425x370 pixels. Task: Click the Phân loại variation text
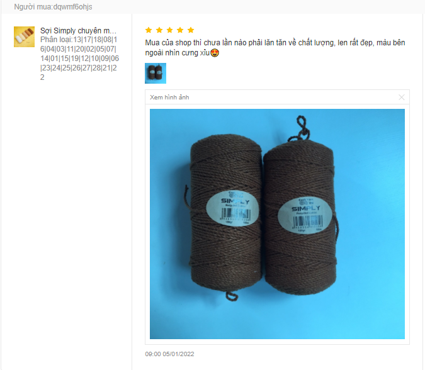coord(79,59)
